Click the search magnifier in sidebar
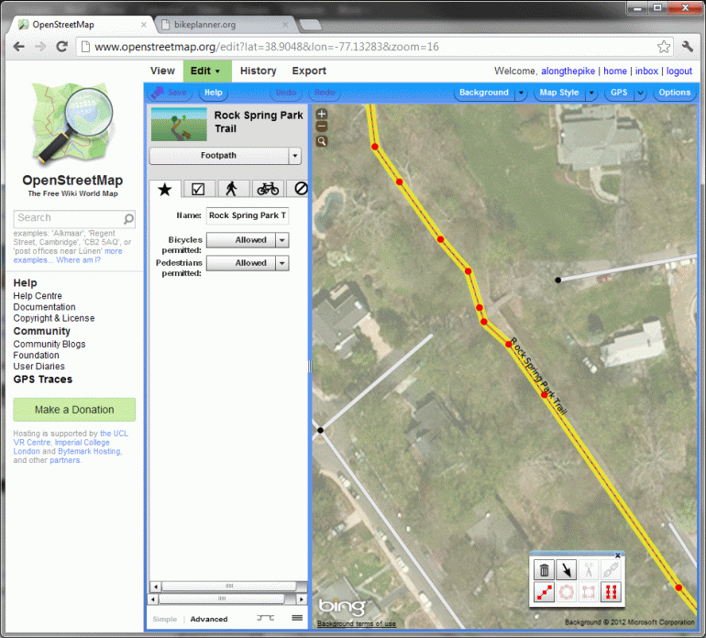706x638 pixels. click(x=128, y=219)
